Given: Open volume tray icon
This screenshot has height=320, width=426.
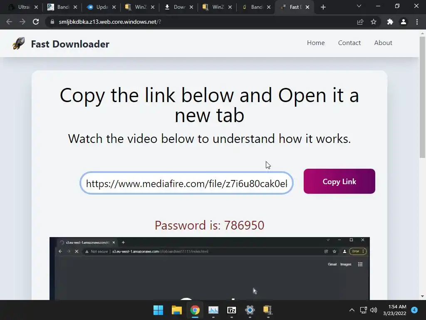Looking at the screenshot, I should coord(374,310).
